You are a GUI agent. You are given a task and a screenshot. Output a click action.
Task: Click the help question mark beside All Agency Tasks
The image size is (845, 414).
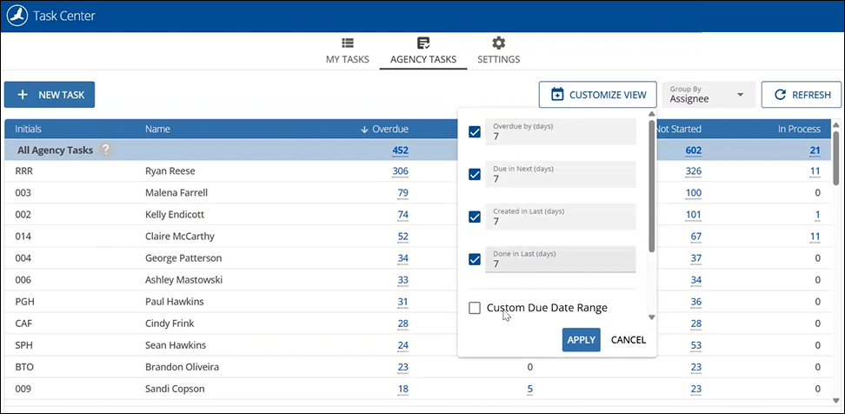[106, 150]
